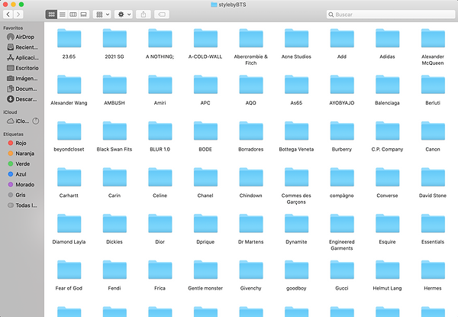
Task: Open Escritorio in the sidebar
Action: click(x=22, y=68)
